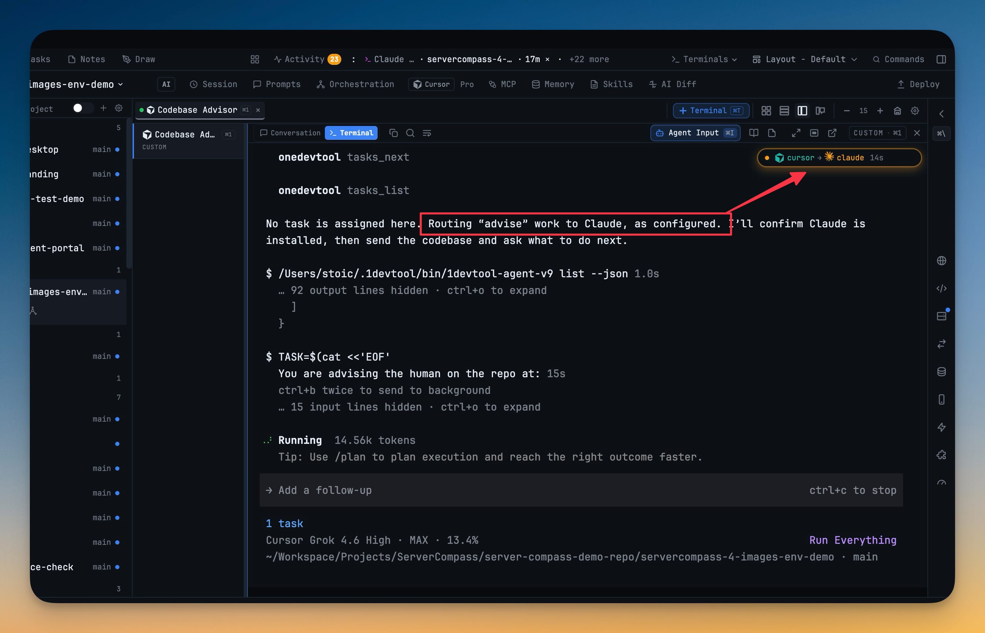Switch to sidebar chat layout view
Screen dimensions: 985x633
[x=820, y=111]
